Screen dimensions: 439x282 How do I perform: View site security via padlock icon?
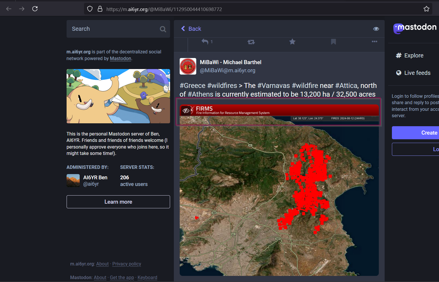tap(100, 9)
